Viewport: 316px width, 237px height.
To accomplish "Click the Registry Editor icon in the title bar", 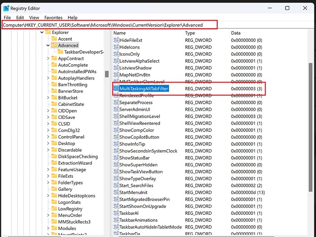I will tap(6, 8).
